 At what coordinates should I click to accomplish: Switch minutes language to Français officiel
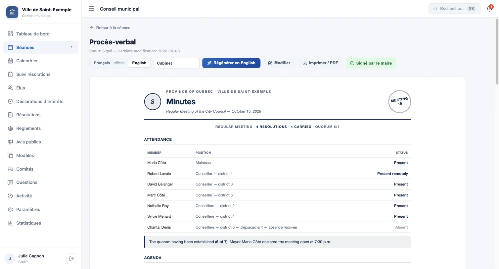point(109,63)
